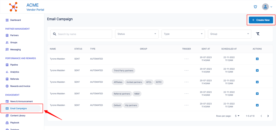
Task: Click action icon in first campaign row
Action: [x=257, y=59]
